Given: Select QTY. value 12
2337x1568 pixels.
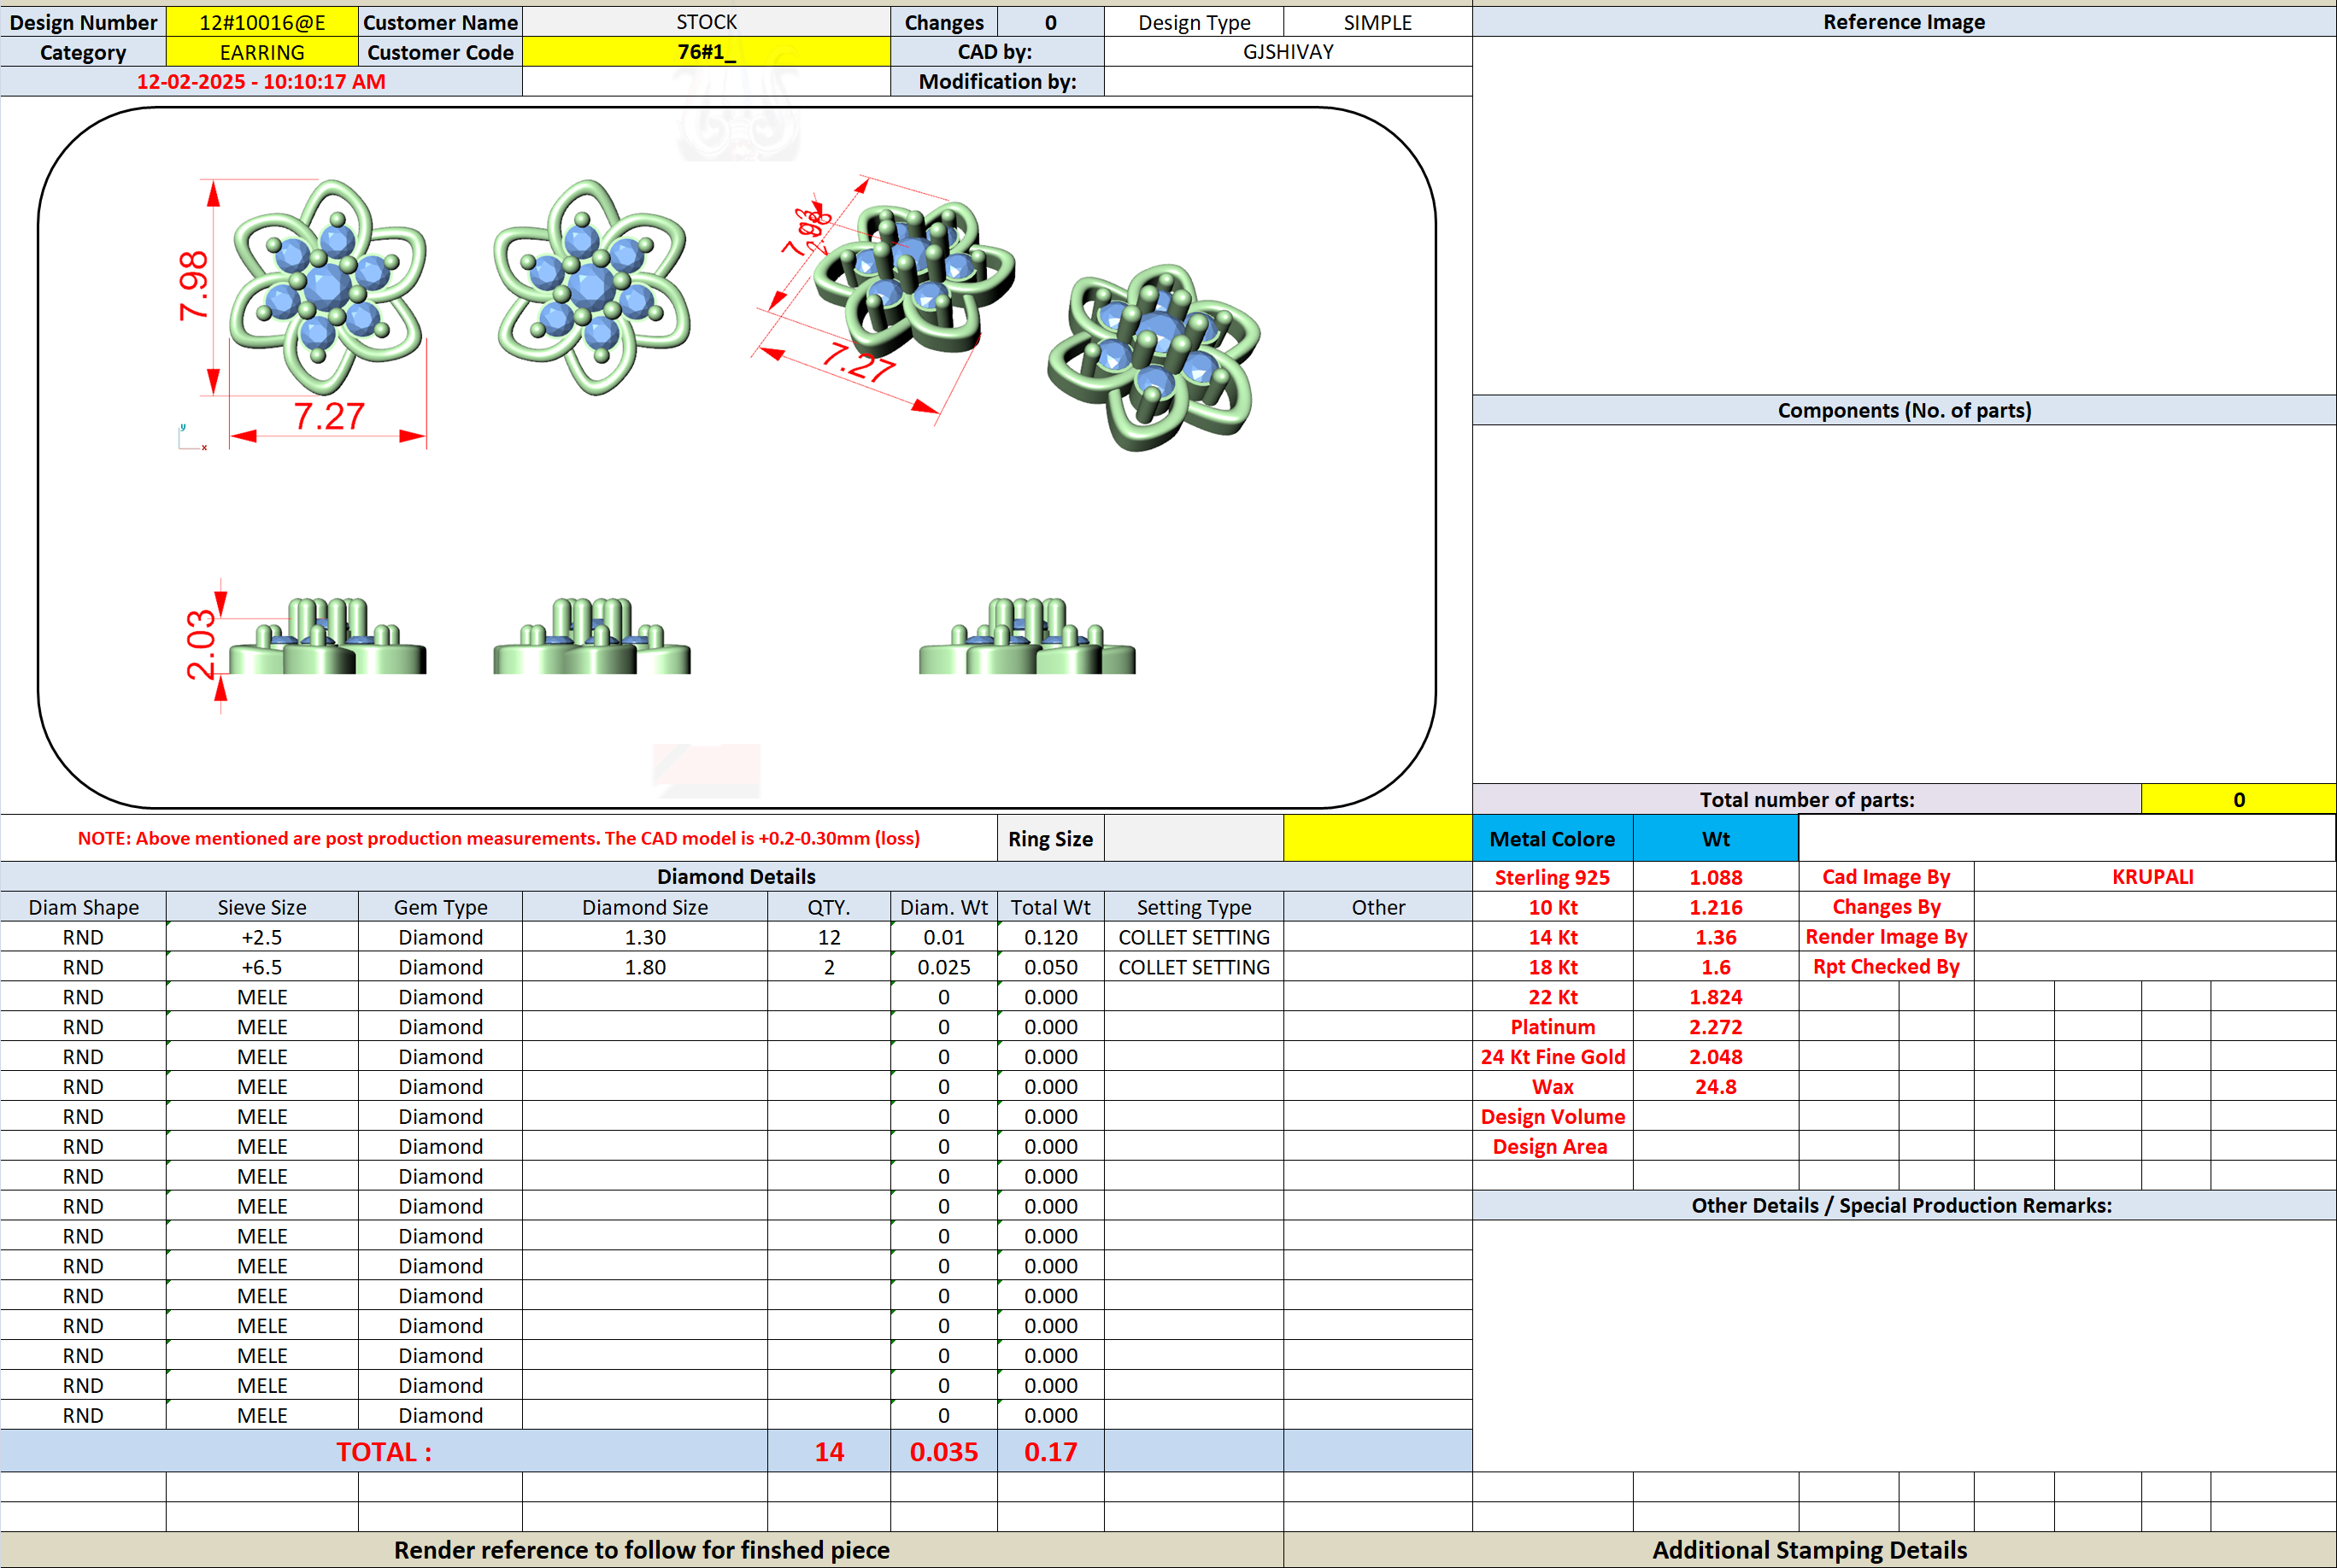Looking at the screenshot, I should click(x=828, y=937).
